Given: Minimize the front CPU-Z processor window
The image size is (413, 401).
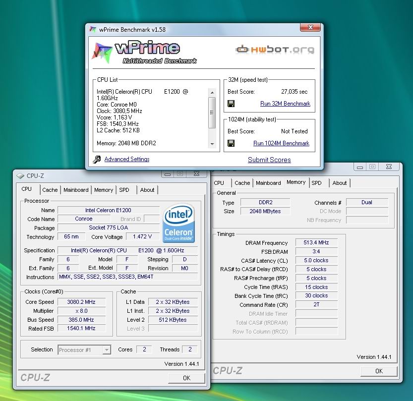Looking at the screenshot, I should (168, 174).
